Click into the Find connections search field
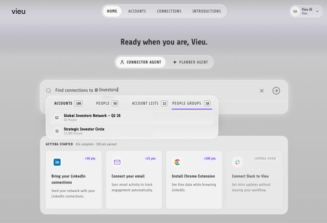 (154, 90)
